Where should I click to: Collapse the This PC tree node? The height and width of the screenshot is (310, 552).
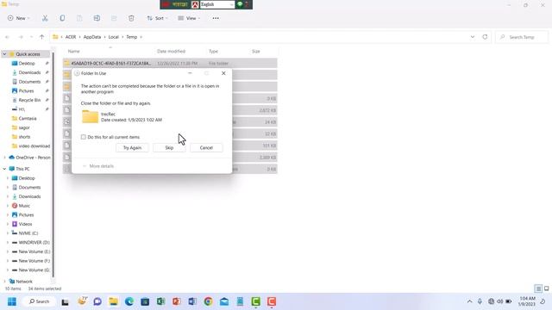click(4, 169)
